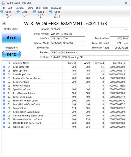131x157 pixels.
Task: Click the Standard field ACS-2
Action: point(90,53)
